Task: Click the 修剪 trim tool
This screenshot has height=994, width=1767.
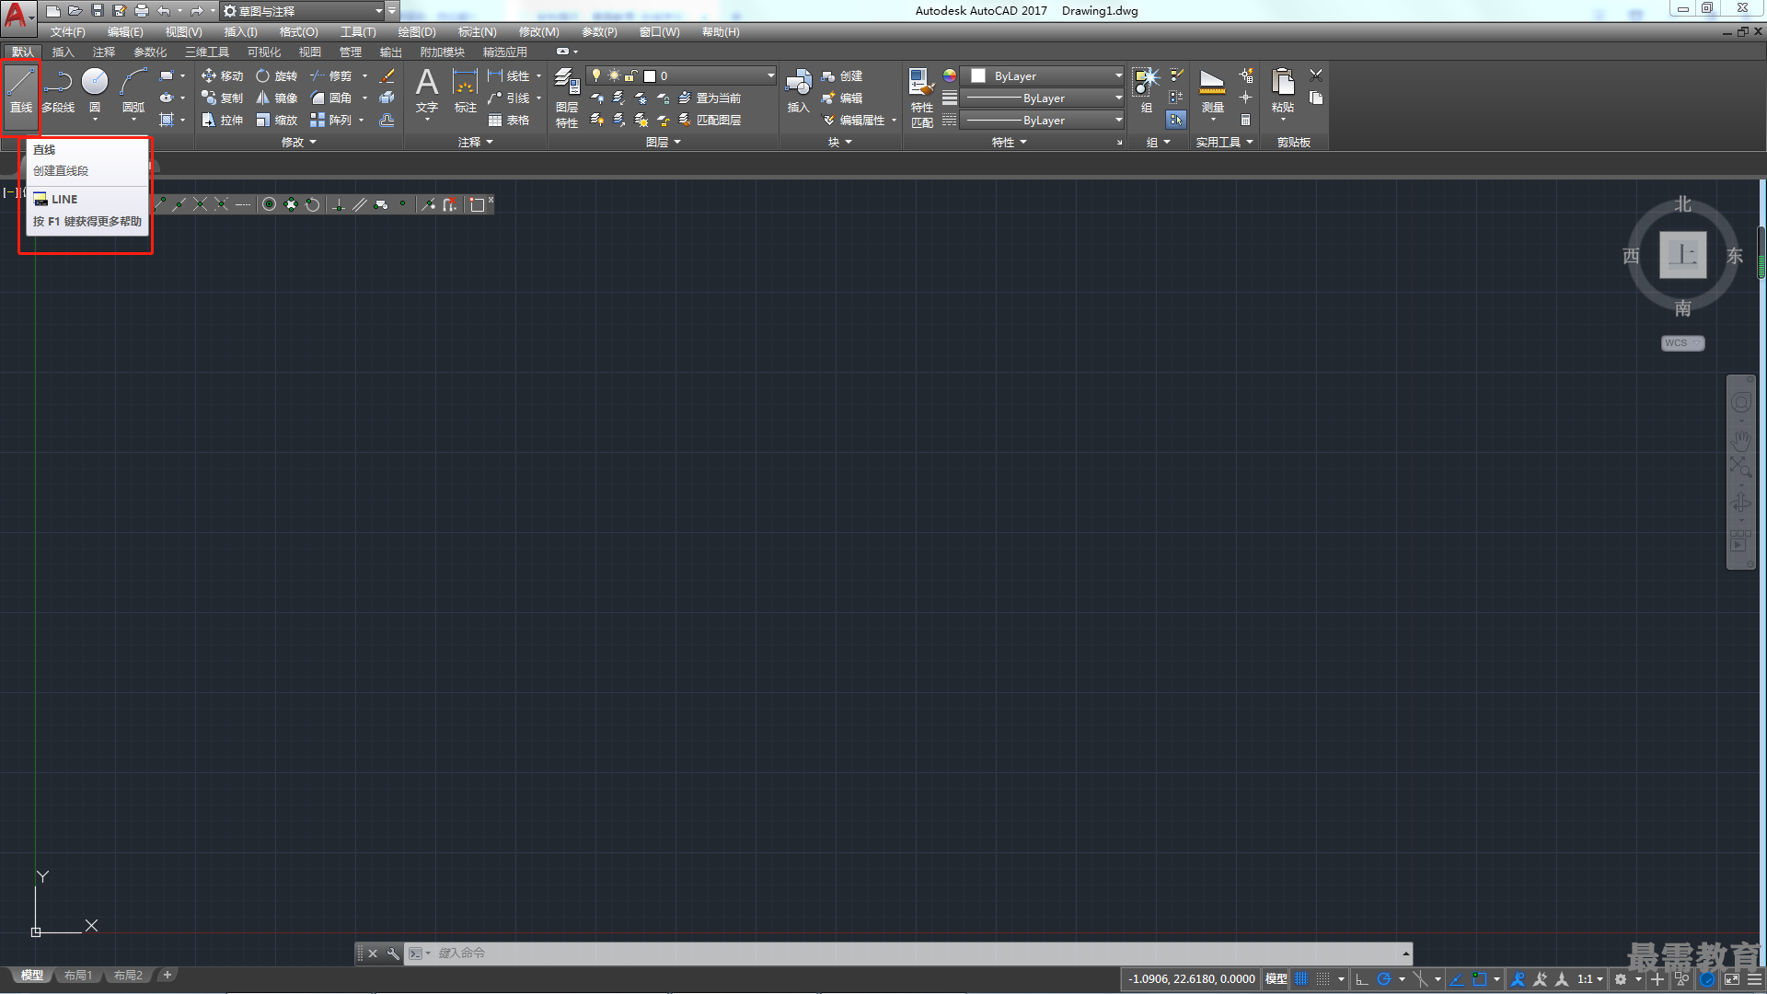Action: tap(330, 76)
